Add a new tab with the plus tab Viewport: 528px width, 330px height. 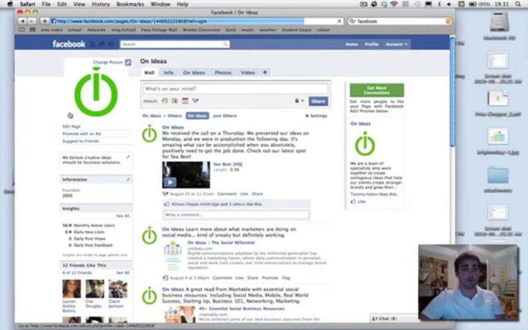coord(265,72)
